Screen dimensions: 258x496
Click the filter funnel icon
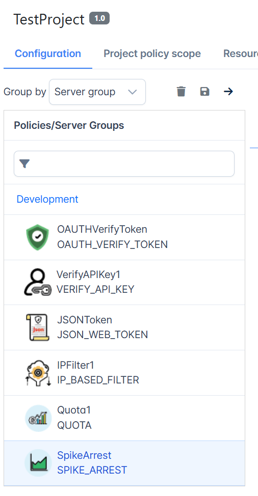coord(24,163)
